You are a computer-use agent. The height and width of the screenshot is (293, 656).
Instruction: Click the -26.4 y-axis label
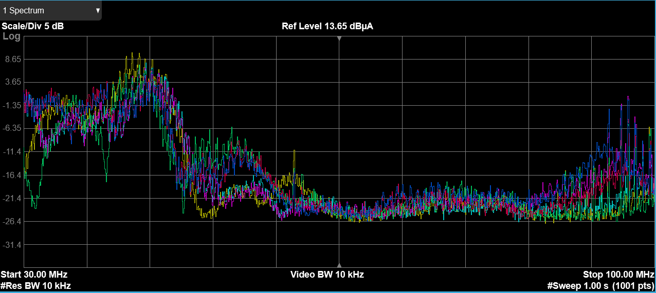click(x=12, y=222)
